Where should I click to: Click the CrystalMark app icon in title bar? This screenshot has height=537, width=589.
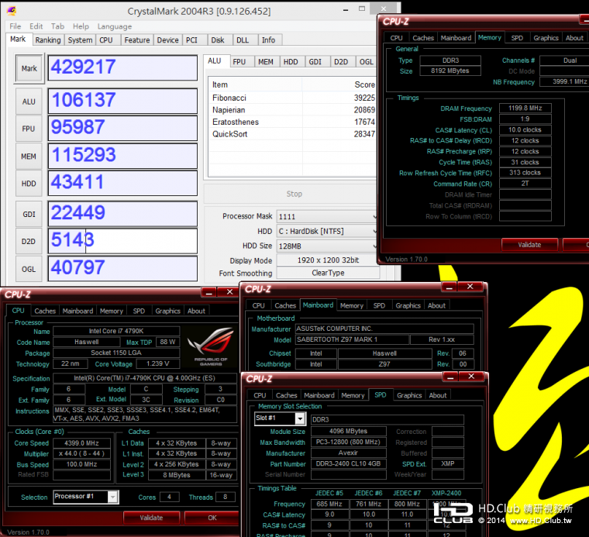coord(12,11)
